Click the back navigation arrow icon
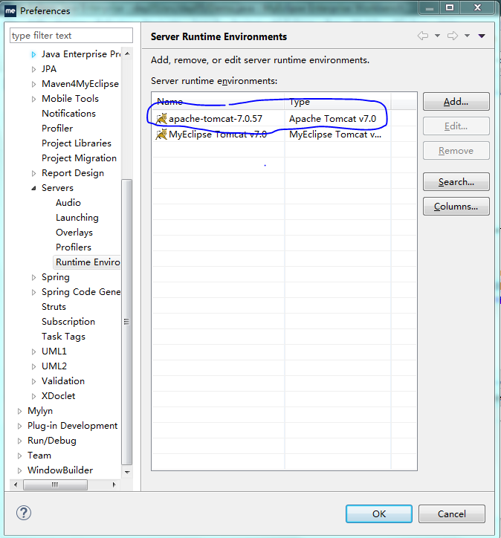Screen dimensions: 501x538 pyautogui.click(x=423, y=36)
